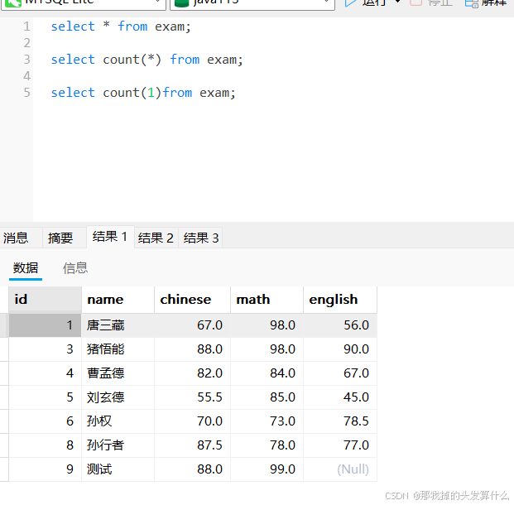Screen dimensions: 514x505
Task: Click math score 73.0 for 孙权
Action: click(x=267, y=421)
